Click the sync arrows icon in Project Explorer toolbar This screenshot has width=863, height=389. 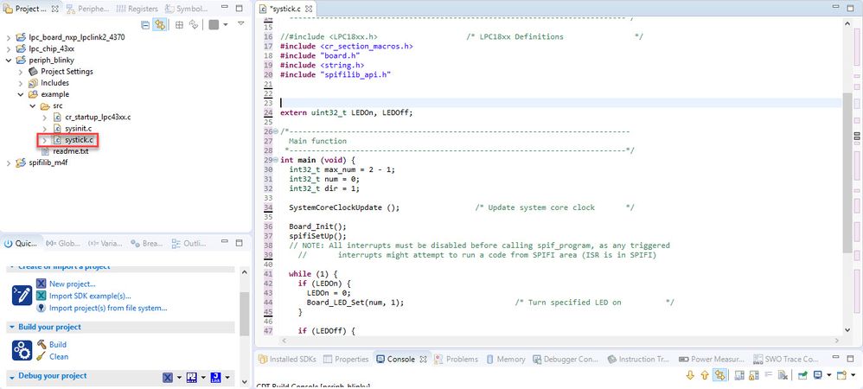(x=193, y=25)
